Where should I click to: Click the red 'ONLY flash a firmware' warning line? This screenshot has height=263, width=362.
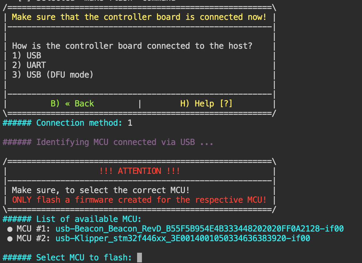(139, 200)
